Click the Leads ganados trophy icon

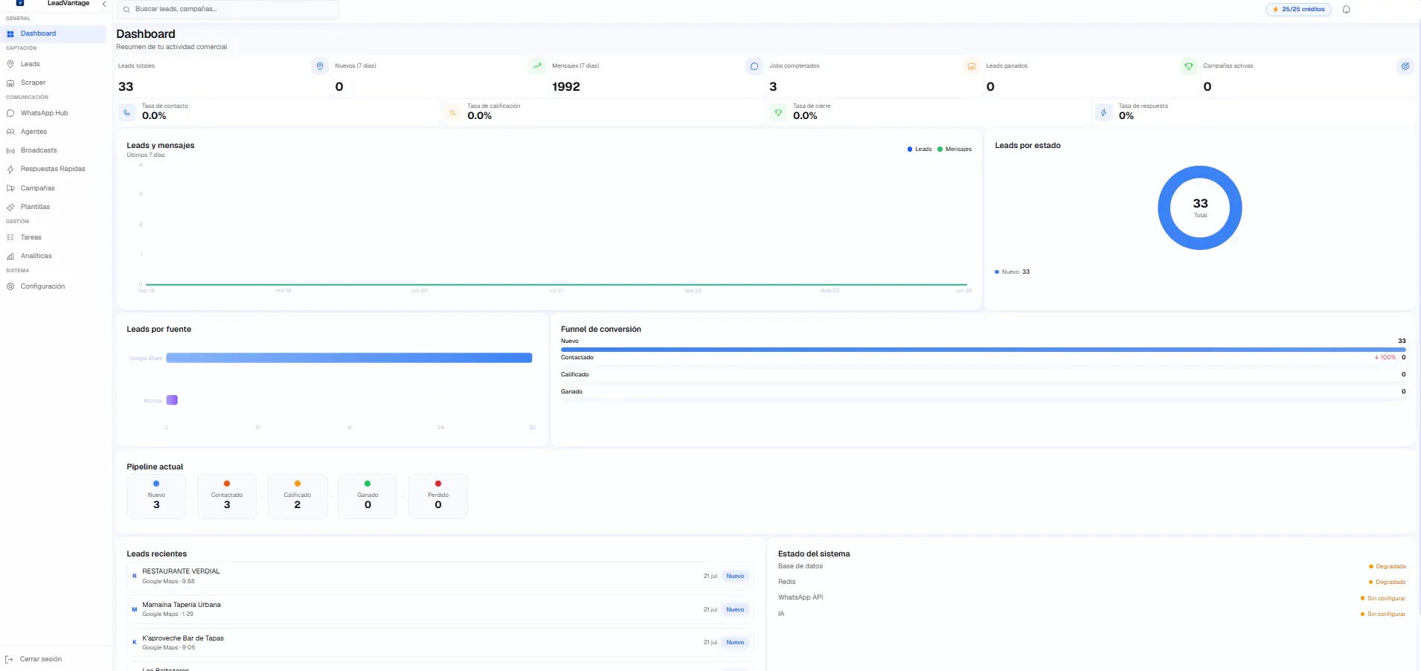1188,66
